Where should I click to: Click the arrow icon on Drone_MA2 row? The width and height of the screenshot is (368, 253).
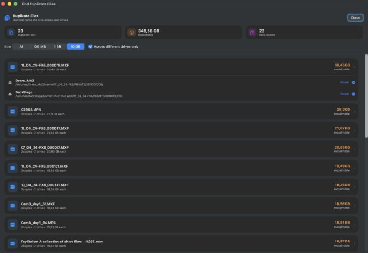[x=353, y=82]
